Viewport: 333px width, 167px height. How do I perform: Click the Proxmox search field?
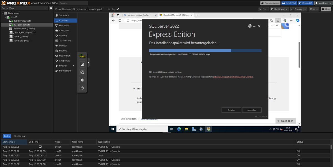(x=73, y=3)
